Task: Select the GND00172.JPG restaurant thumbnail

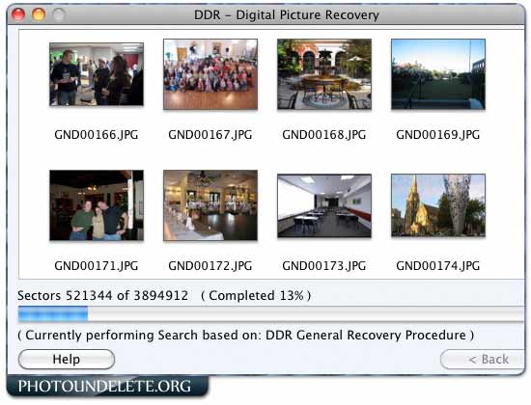Action: pyautogui.click(x=210, y=205)
